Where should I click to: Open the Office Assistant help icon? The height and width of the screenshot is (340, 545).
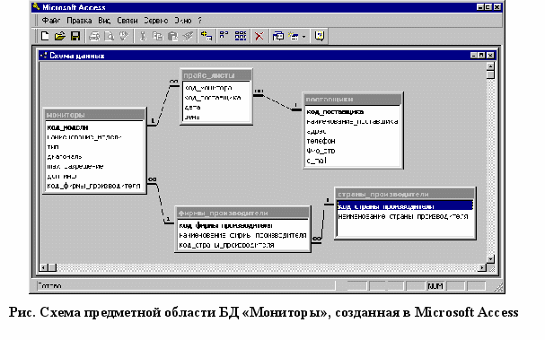(320, 36)
